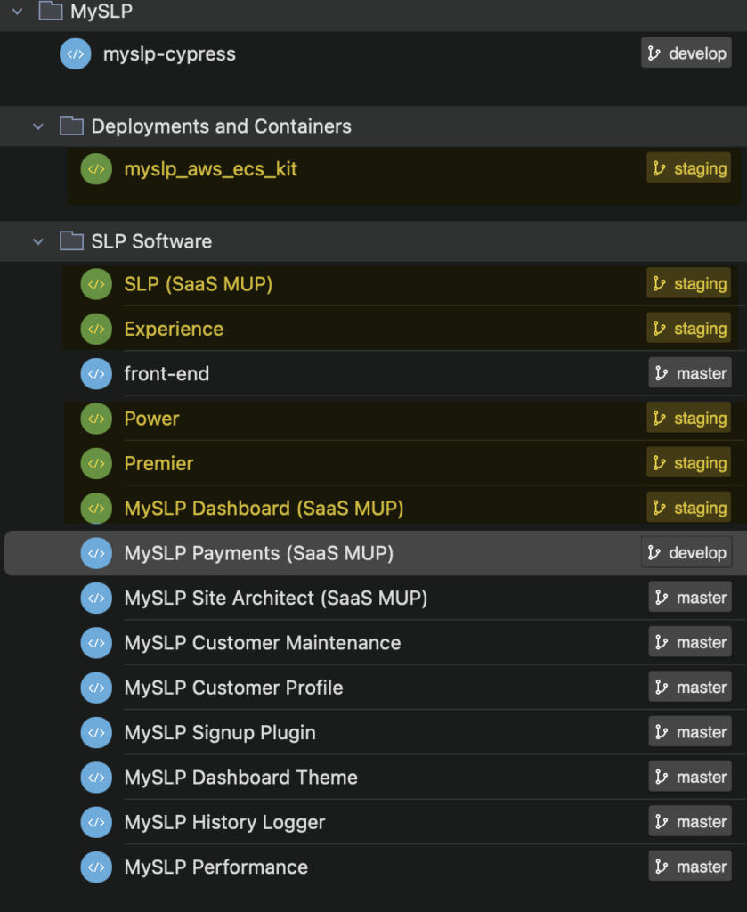Click the SLP Software folder icon

(x=71, y=240)
